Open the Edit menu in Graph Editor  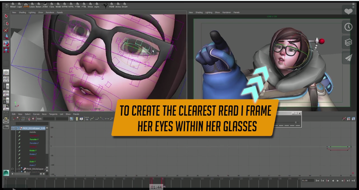click(x=14, y=114)
